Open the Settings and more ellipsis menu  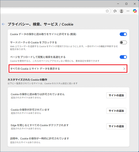(x=128, y=11)
